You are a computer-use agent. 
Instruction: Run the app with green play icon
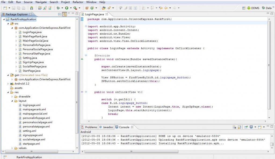click(67, 8)
